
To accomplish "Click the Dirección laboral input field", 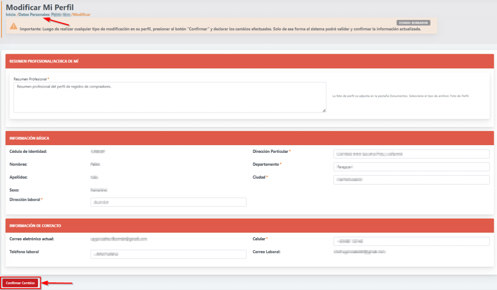I will (168, 202).
